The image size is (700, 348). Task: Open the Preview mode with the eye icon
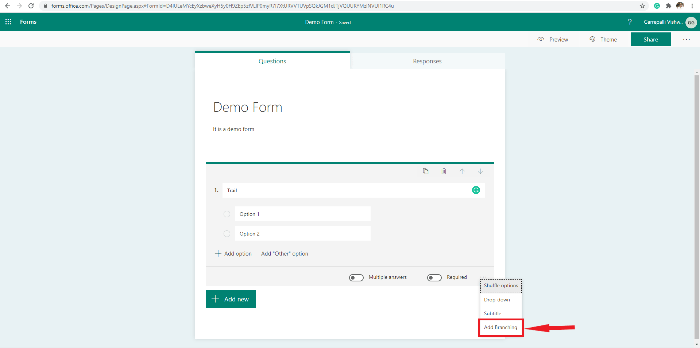pyautogui.click(x=553, y=39)
